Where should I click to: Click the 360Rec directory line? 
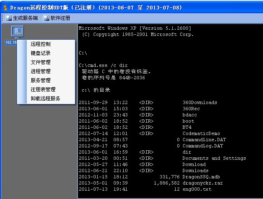tap(139, 109)
